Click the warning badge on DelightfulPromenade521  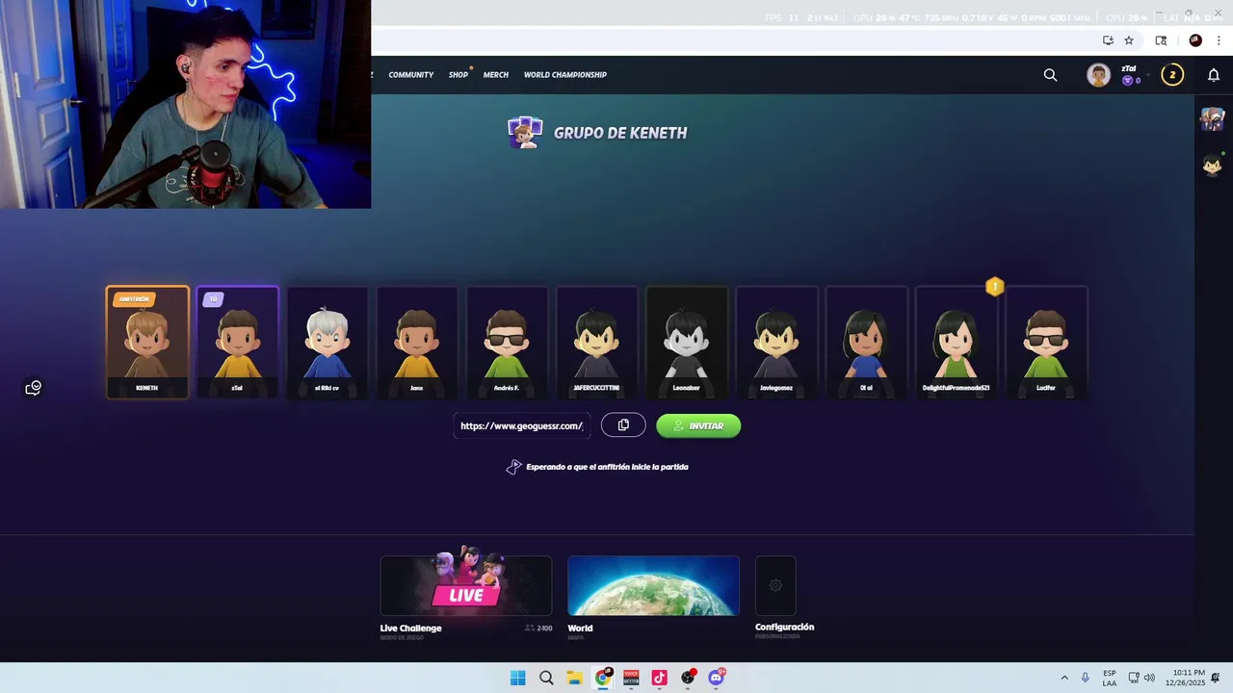point(995,287)
